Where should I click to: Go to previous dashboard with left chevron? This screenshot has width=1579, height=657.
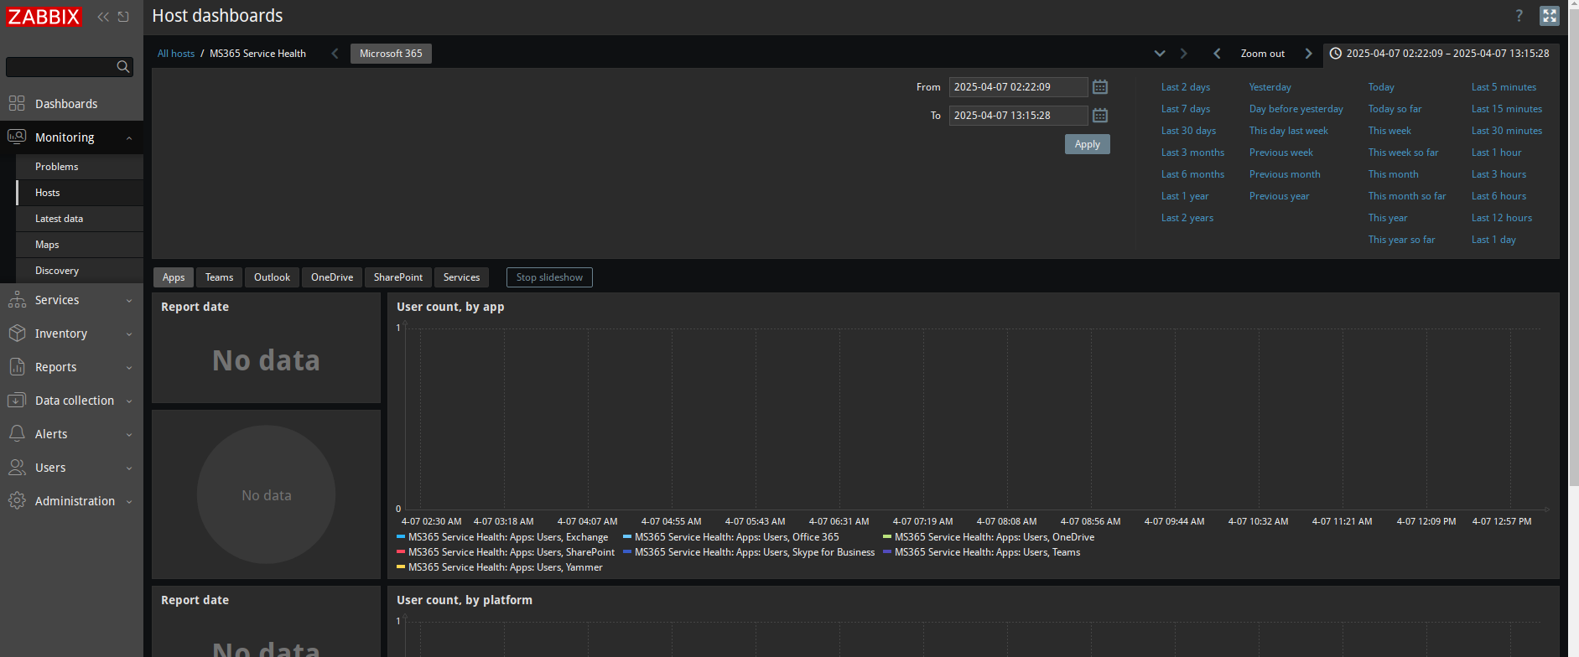click(335, 54)
